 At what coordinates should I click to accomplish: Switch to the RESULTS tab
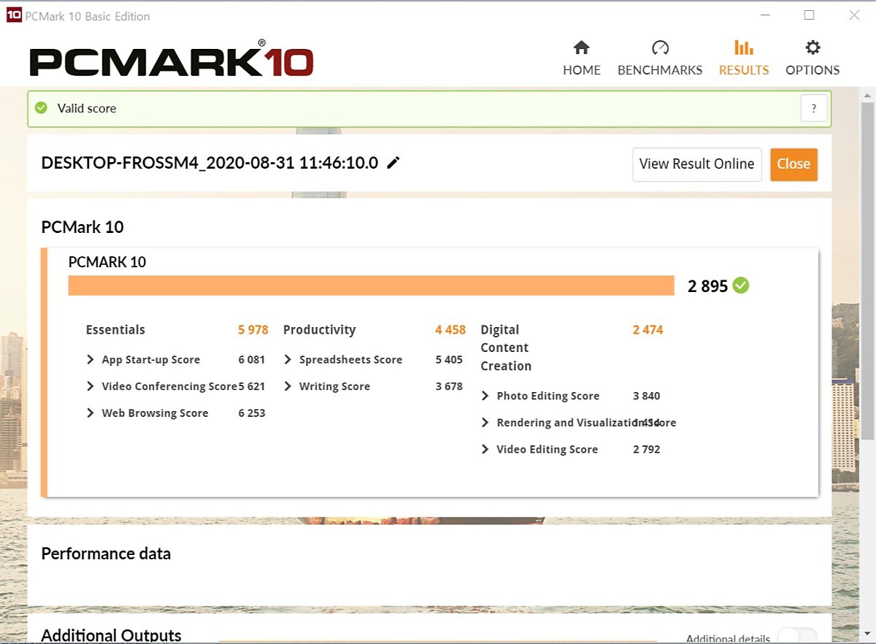[744, 58]
